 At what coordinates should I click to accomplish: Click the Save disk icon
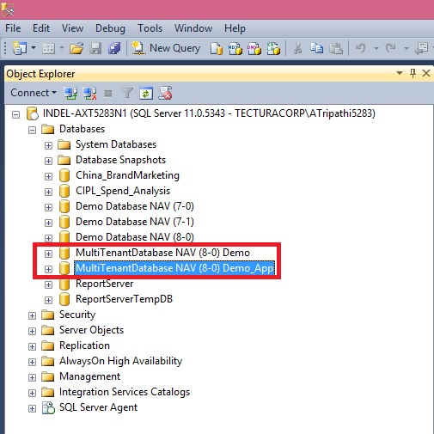95,48
